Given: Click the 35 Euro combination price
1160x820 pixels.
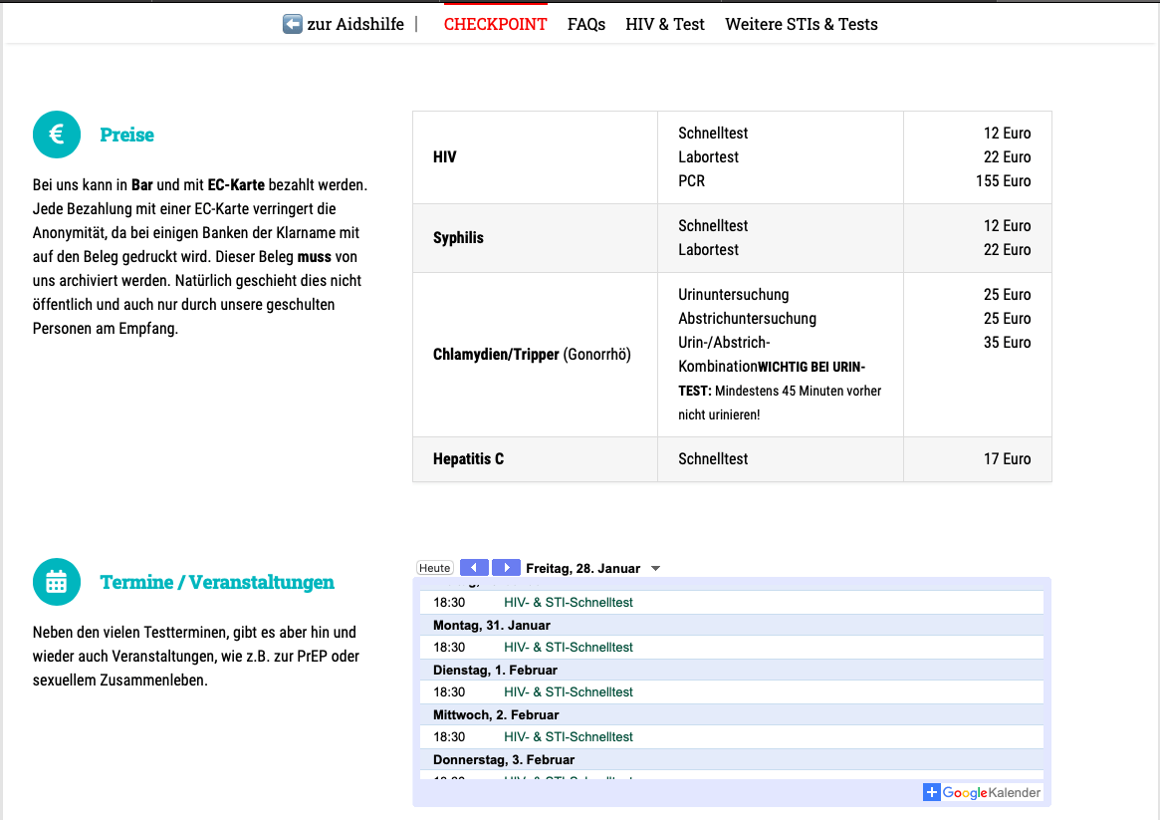Looking at the screenshot, I should [x=1007, y=342].
